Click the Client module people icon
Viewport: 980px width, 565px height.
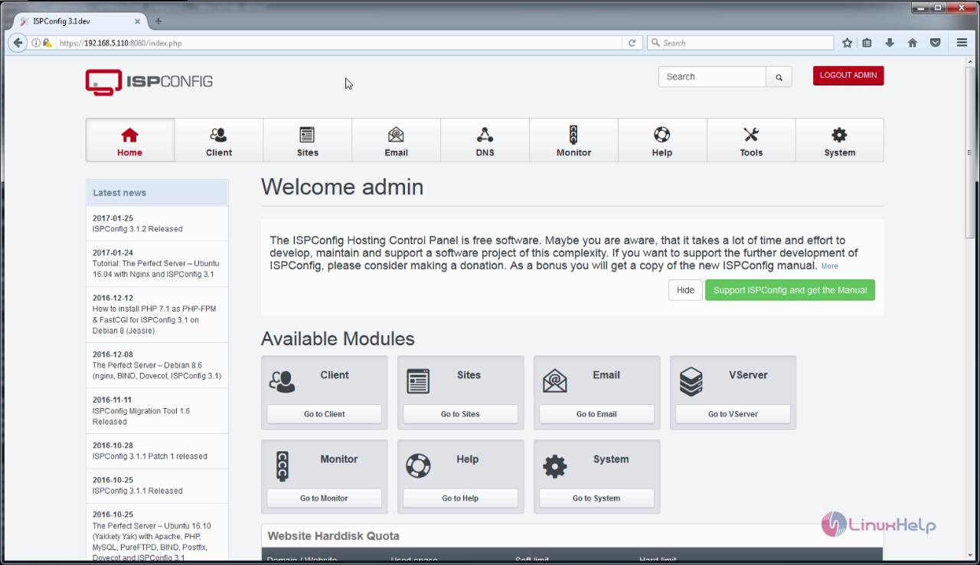point(282,380)
